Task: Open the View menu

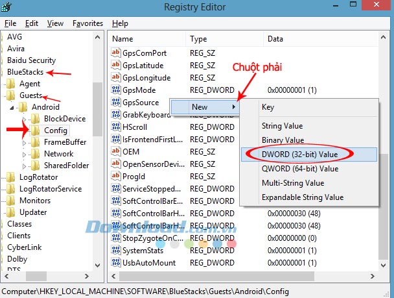Action: click(55, 23)
